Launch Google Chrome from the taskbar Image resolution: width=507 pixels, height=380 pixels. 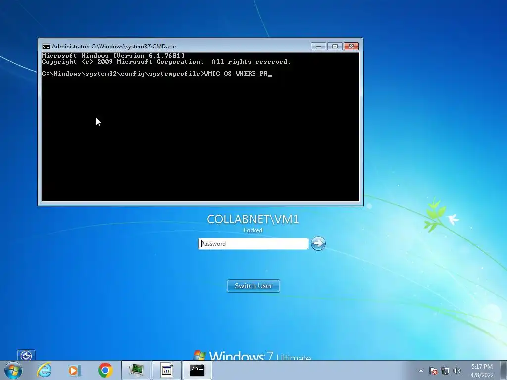105,370
